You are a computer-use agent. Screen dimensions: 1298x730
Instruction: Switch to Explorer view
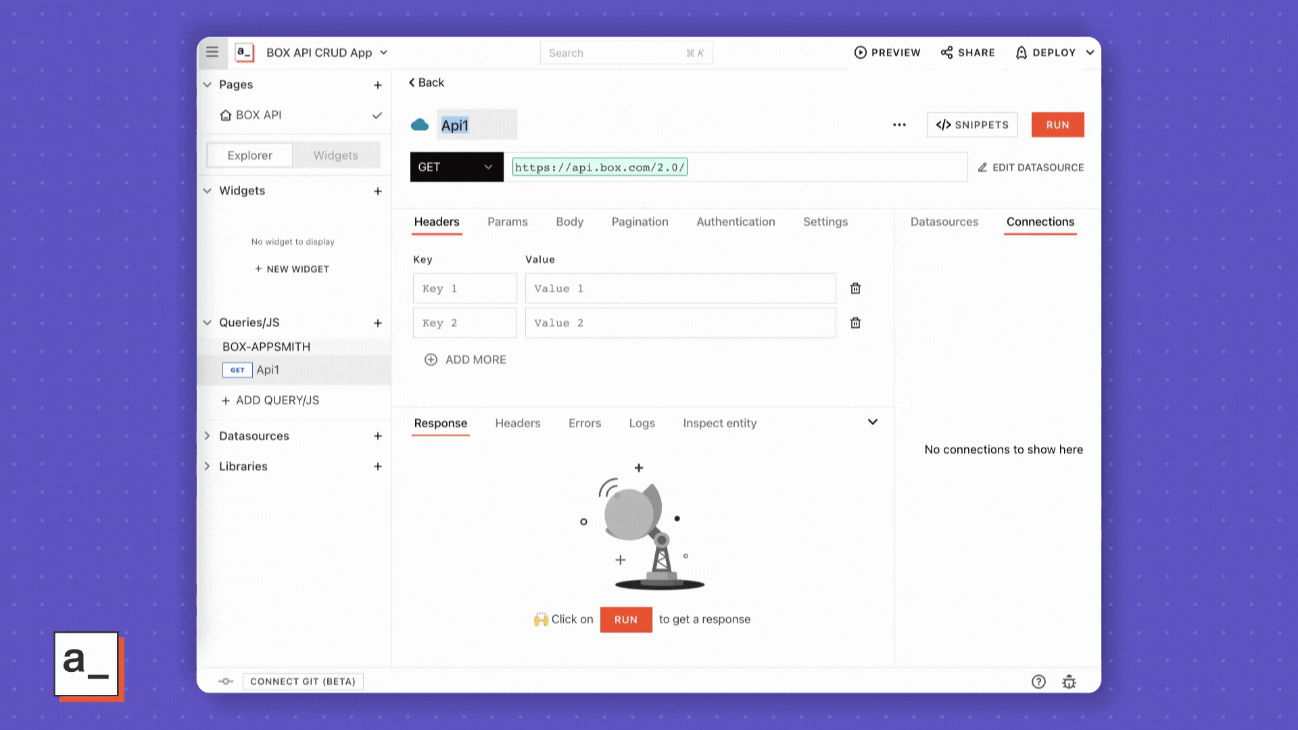tap(250, 155)
